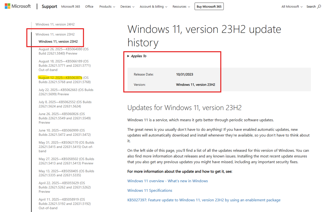Click the Release Date label

tap(144, 75)
